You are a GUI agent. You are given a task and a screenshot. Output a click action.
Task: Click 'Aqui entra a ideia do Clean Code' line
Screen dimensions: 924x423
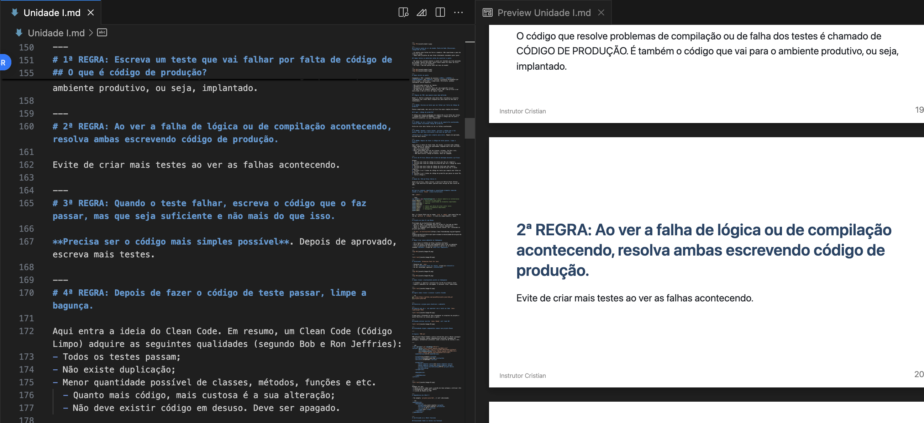[222, 331]
